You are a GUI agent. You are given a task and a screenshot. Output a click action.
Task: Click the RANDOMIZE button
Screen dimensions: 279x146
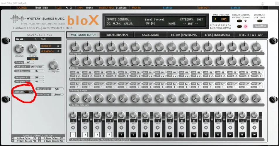(261, 26)
